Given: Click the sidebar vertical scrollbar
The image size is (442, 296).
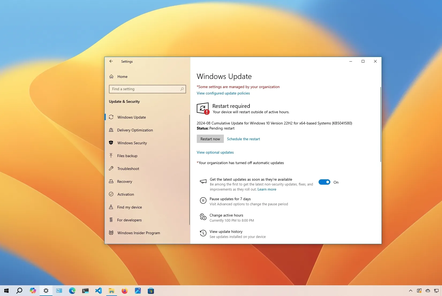Looking at the screenshot, I should click(189, 170).
